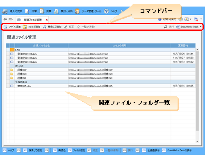Expand the rightmost dropdown arrow in the tab row
Screen dimensions: 205x155
pyautogui.click(x=201, y=19)
